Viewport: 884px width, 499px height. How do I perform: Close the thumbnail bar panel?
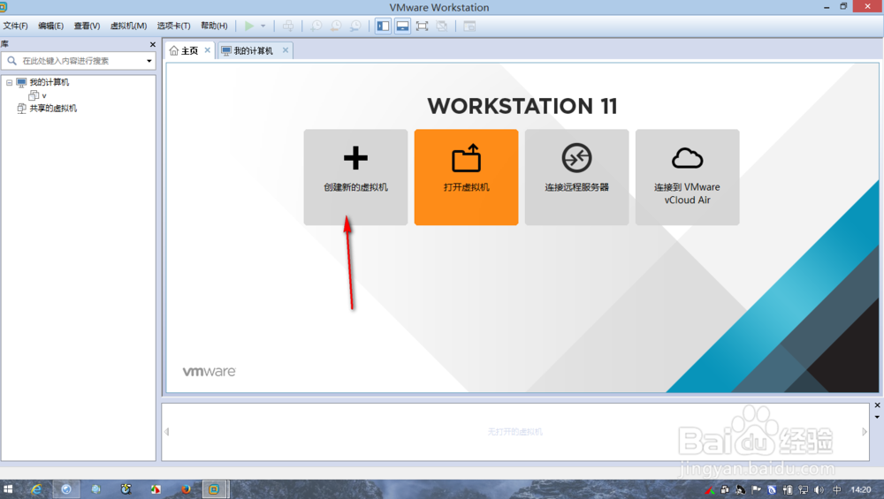click(877, 405)
